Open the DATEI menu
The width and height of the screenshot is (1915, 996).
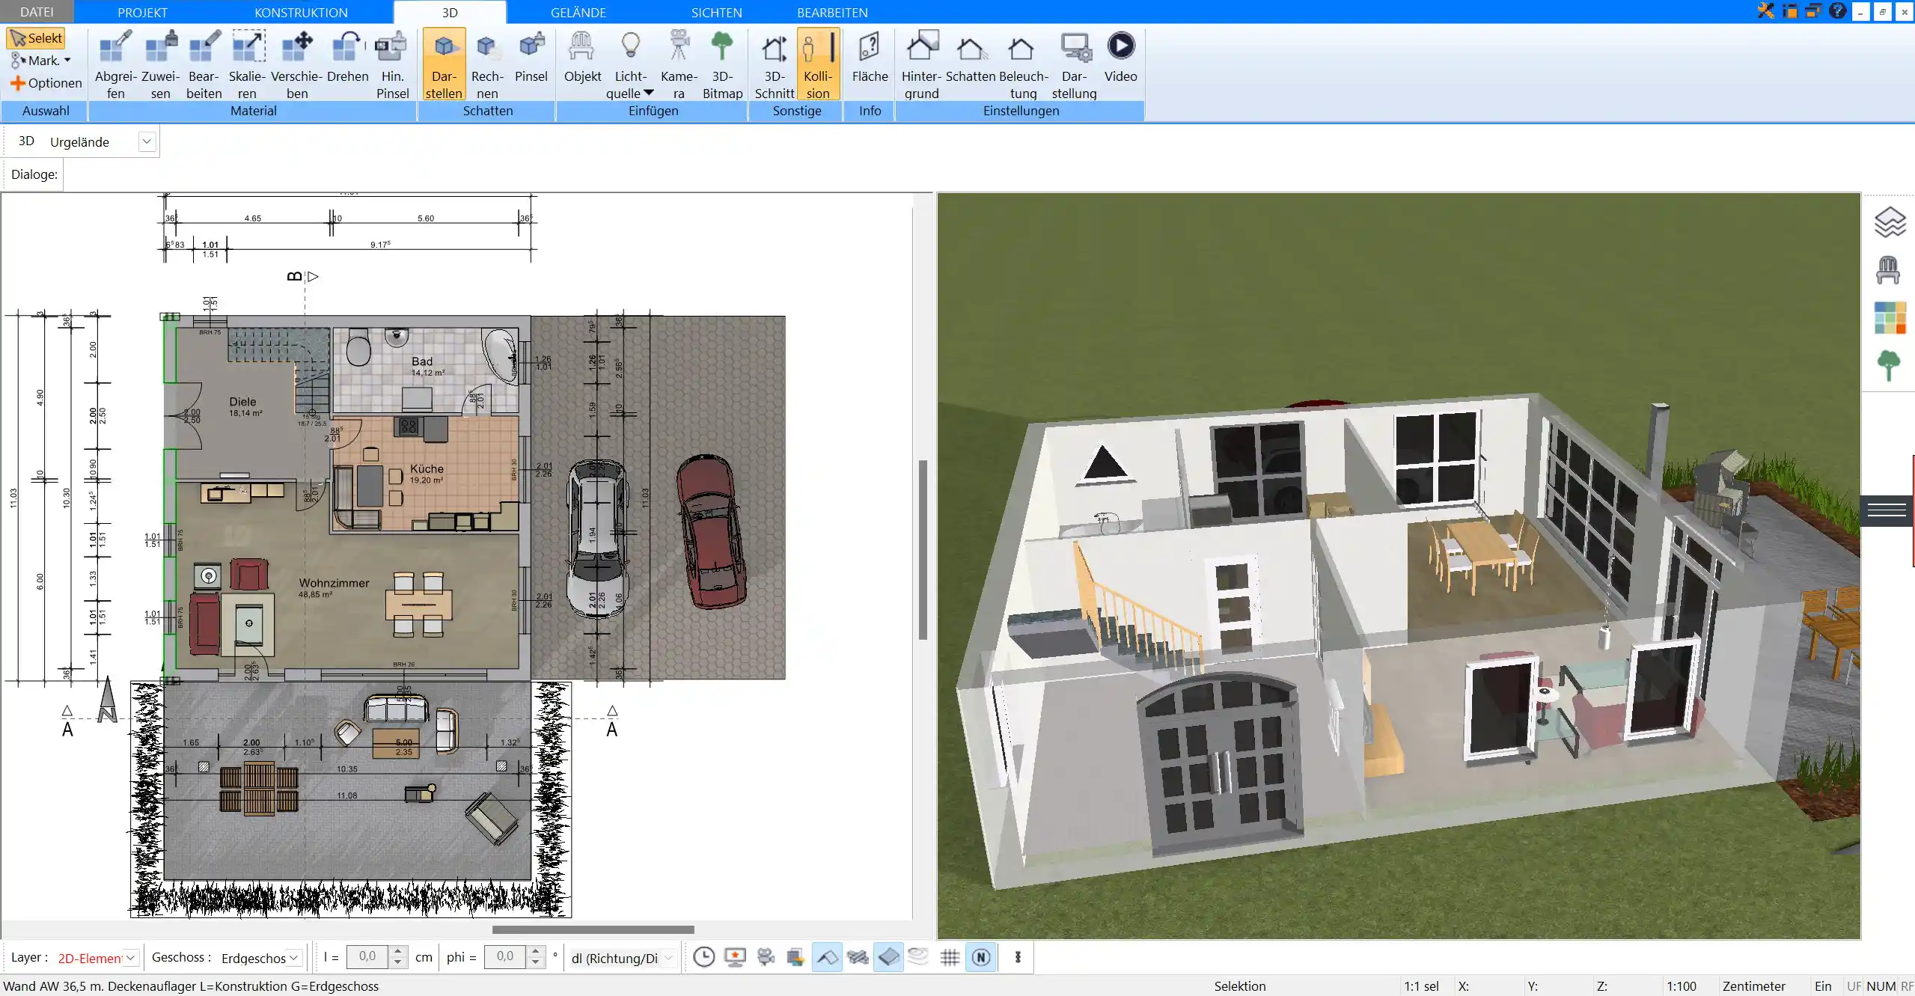(x=37, y=12)
